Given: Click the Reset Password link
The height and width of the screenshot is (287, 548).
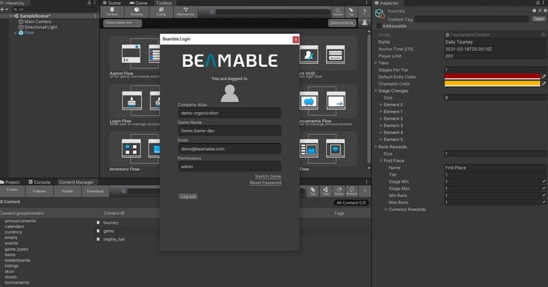Looking at the screenshot, I should [x=265, y=183].
